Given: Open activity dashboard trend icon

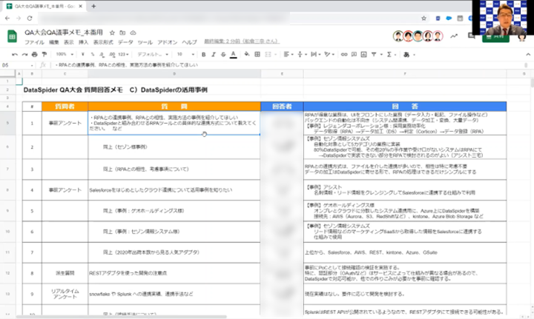Looking at the screenshot, I should (x=454, y=36).
